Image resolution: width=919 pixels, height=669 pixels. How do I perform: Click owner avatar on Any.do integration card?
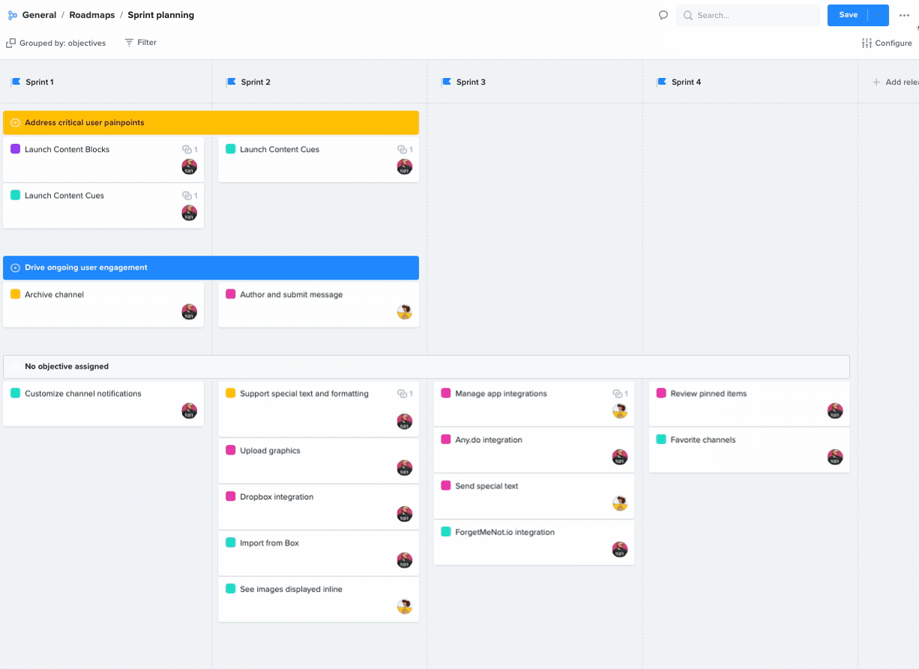620,457
